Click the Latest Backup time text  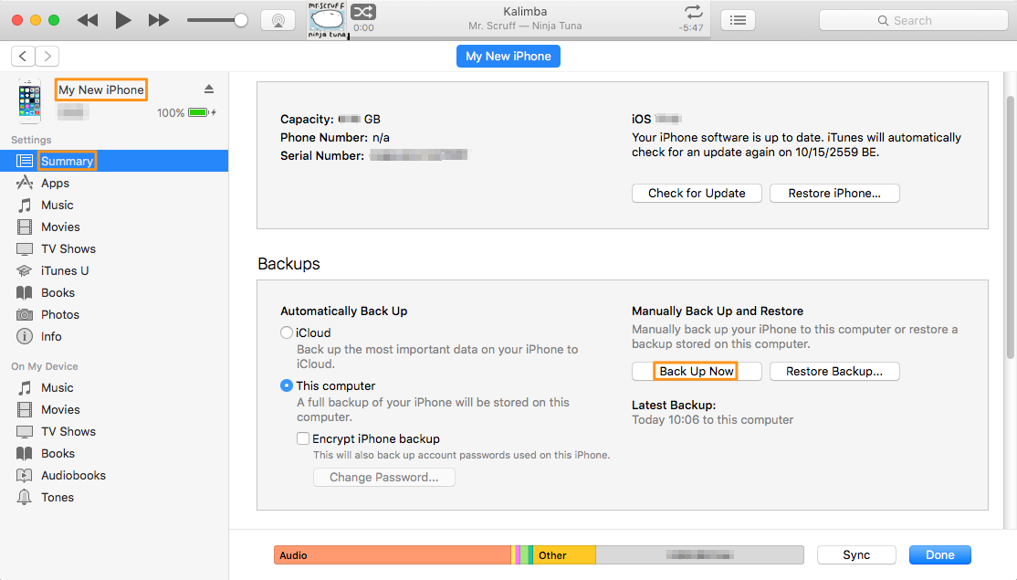[x=712, y=420]
